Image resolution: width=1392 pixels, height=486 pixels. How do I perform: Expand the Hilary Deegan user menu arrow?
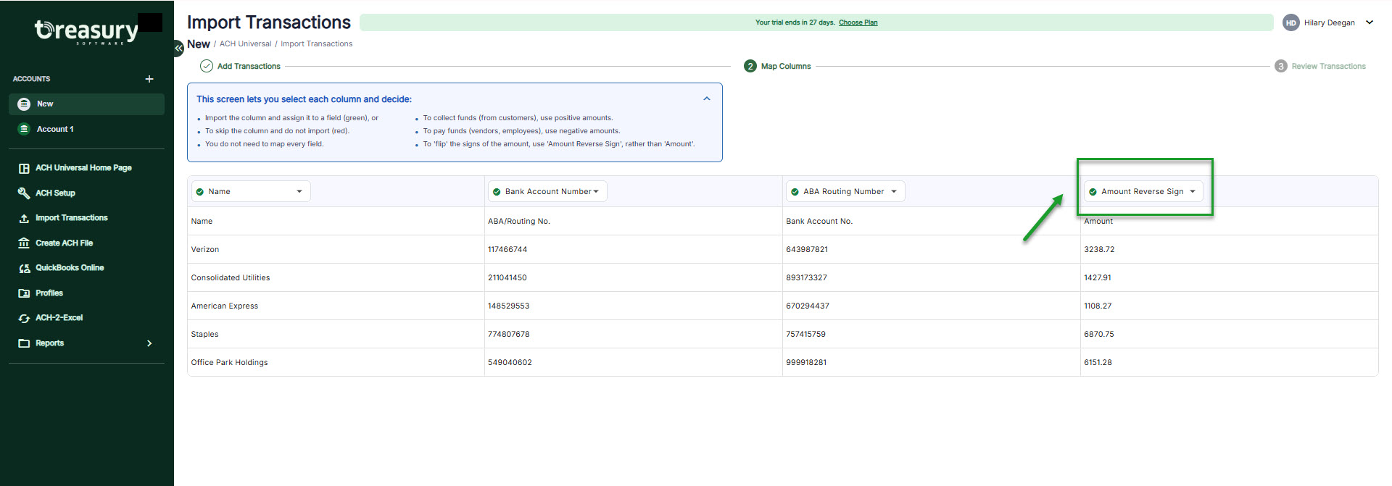tap(1370, 22)
